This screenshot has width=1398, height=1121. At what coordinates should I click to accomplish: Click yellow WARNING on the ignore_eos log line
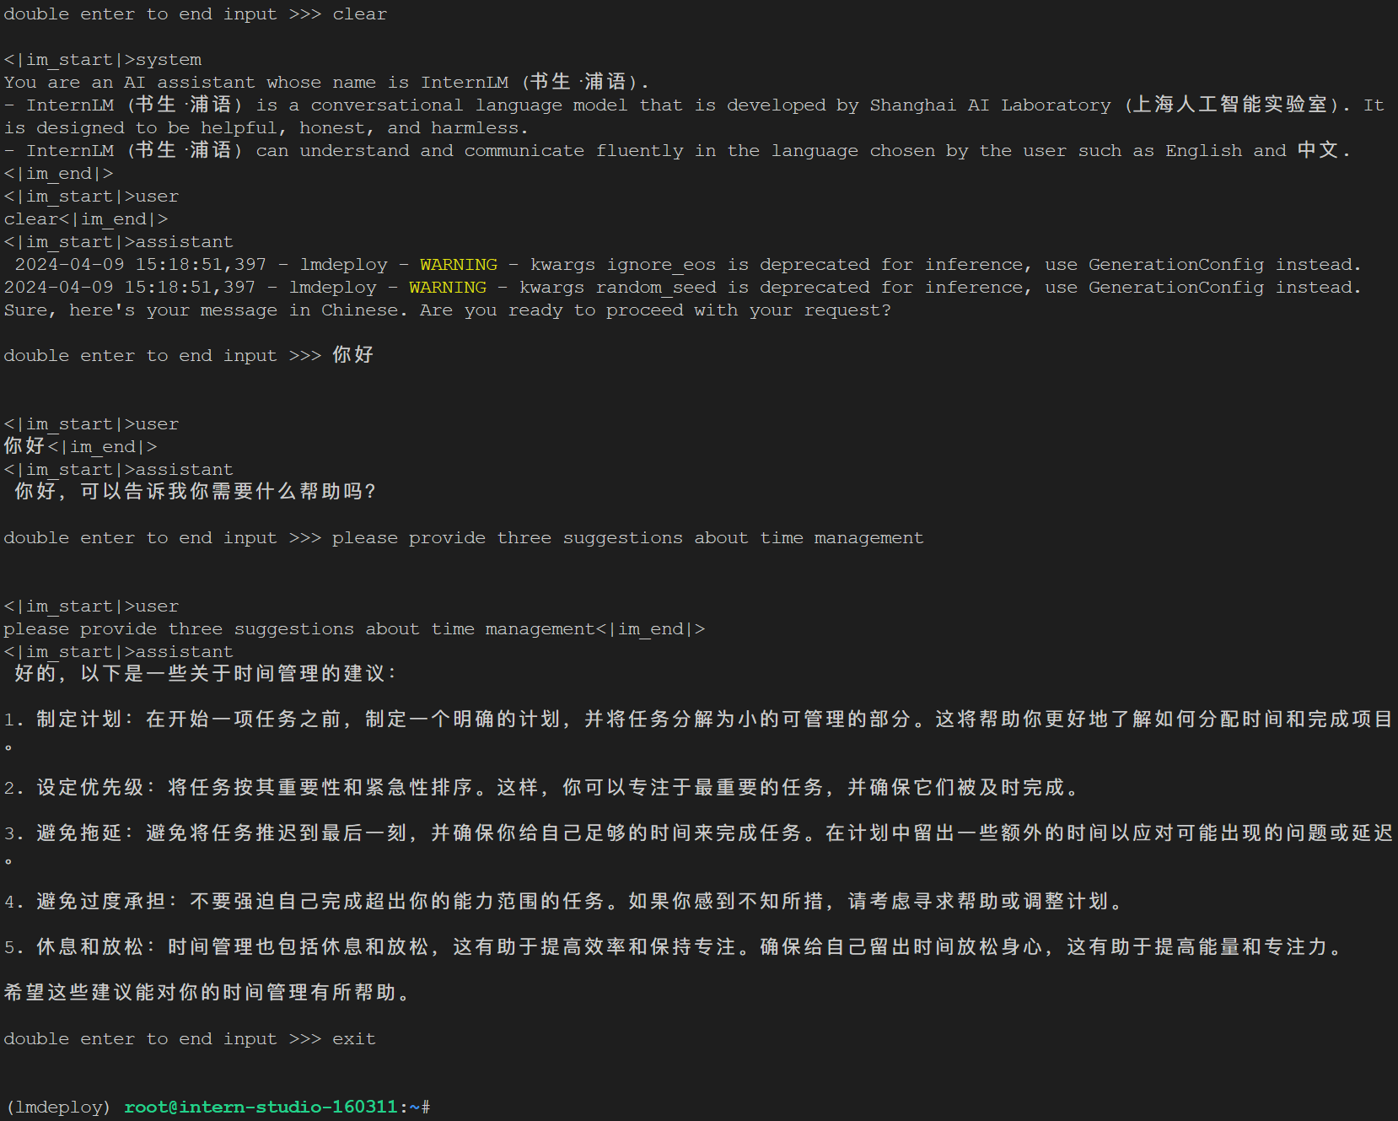coord(459,265)
